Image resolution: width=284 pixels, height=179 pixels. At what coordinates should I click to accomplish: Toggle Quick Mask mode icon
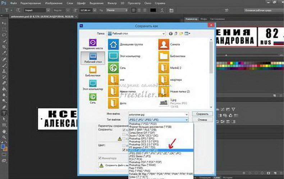pos(4,155)
